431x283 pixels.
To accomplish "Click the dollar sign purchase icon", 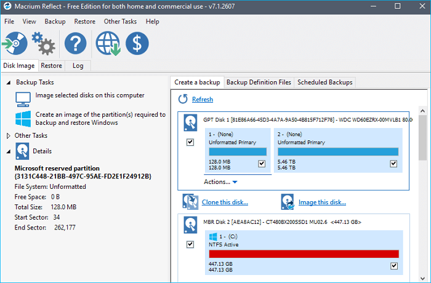I will [x=137, y=44].
